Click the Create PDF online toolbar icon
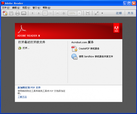The height and width of the screenshot is (114, 137). [5, 13]
